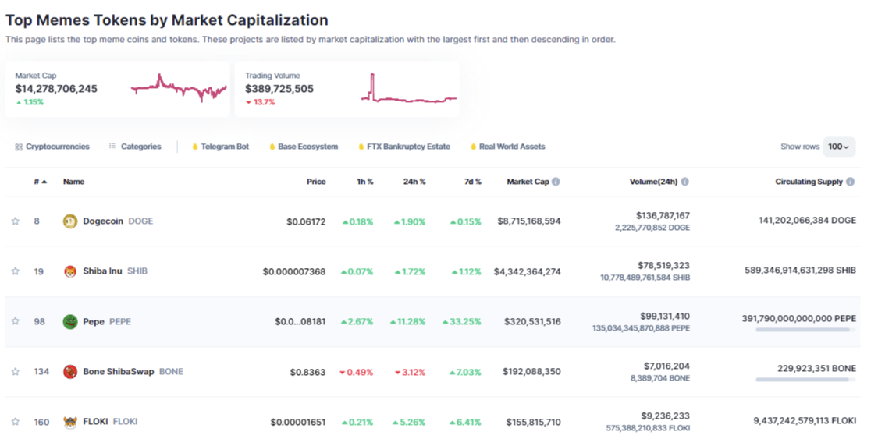Sort table by 24h % column
Viewport: 878px width, 446px height.
(414, 182)
